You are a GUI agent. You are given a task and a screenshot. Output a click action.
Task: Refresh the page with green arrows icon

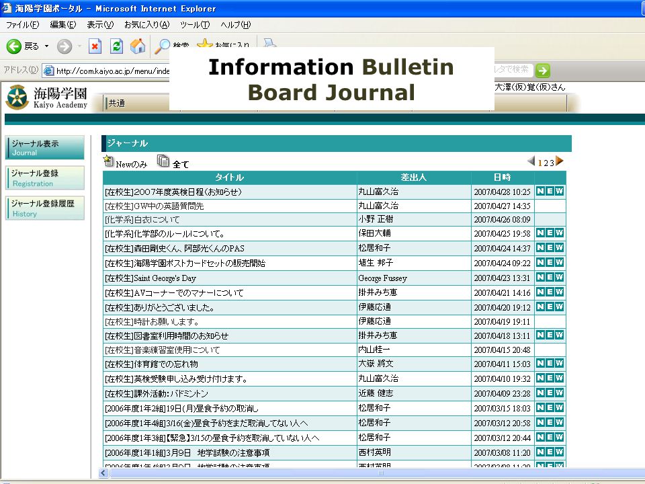(x=117, y=46)
